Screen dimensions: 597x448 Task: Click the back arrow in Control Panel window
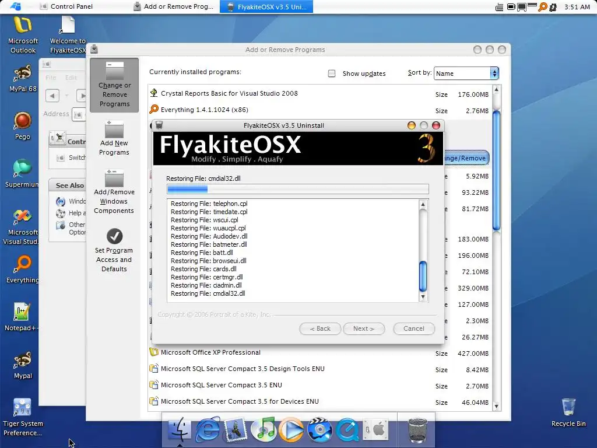click(x=52, y=95)
